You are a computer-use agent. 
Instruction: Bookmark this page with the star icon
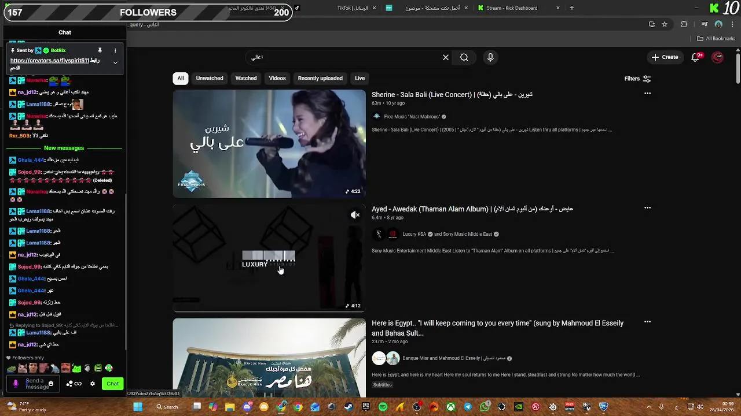(665, 24)
